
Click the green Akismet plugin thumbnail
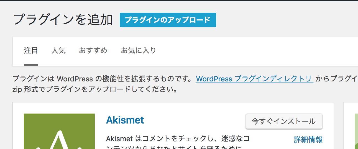pyautogui.click(x=59, y=131)
